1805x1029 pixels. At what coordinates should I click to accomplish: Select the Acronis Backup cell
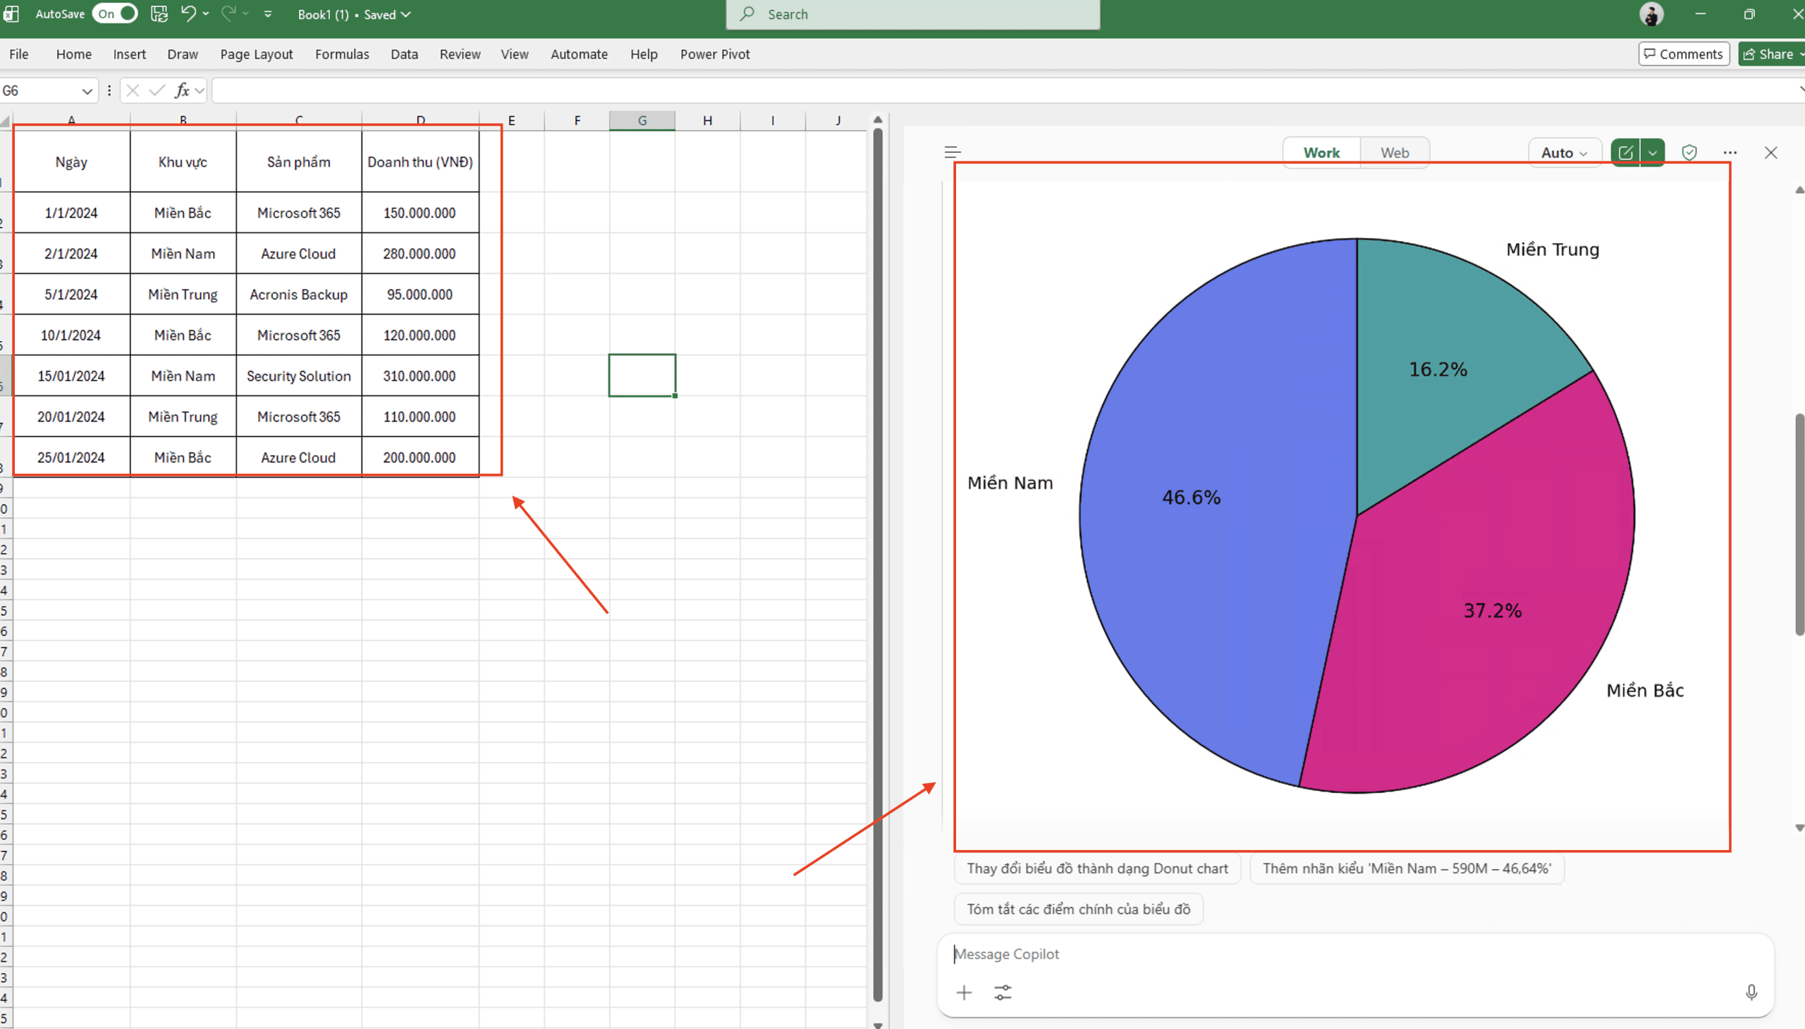298,295
